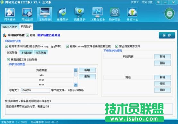
Task: Click 新增 beside the 资源类型 list
Action: pyautogui.click(x=87, y=70)
